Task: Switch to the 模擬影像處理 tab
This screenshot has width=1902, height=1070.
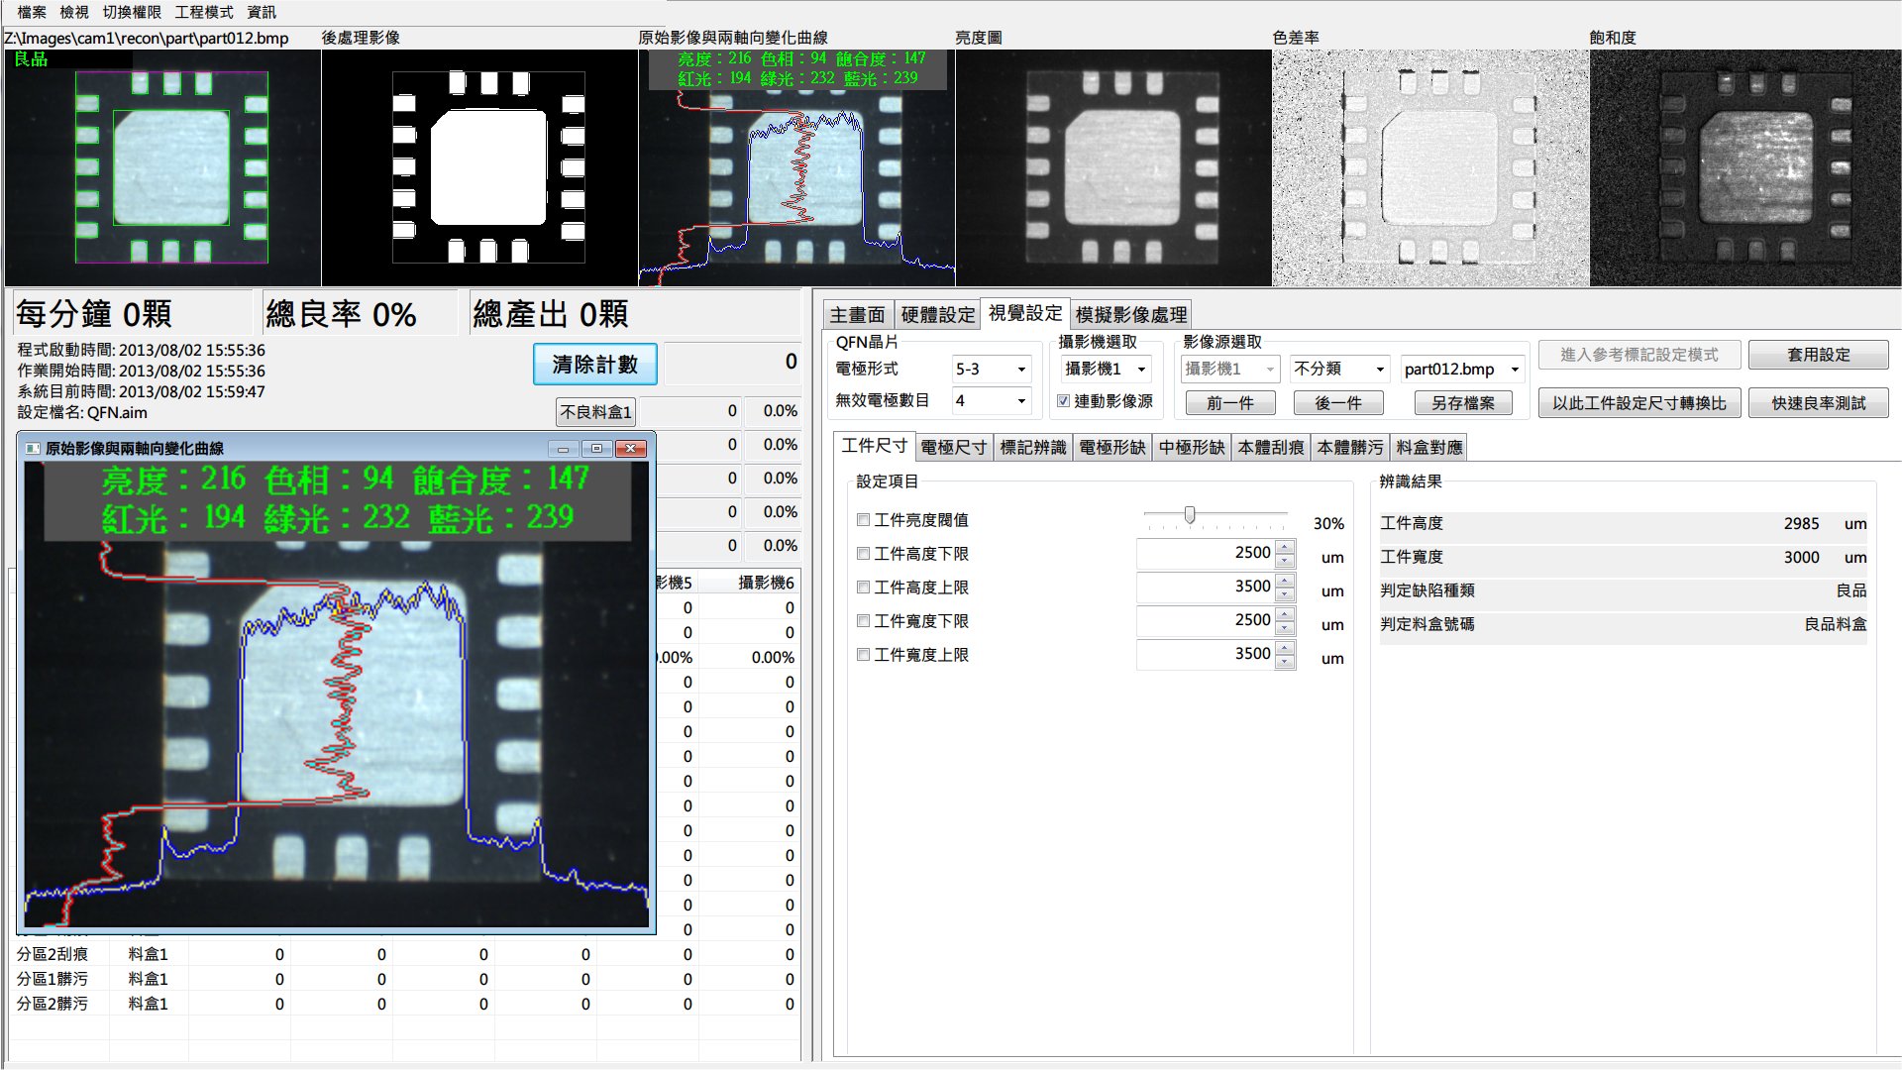Action: pyautogui.click(x=1131, y=315)
